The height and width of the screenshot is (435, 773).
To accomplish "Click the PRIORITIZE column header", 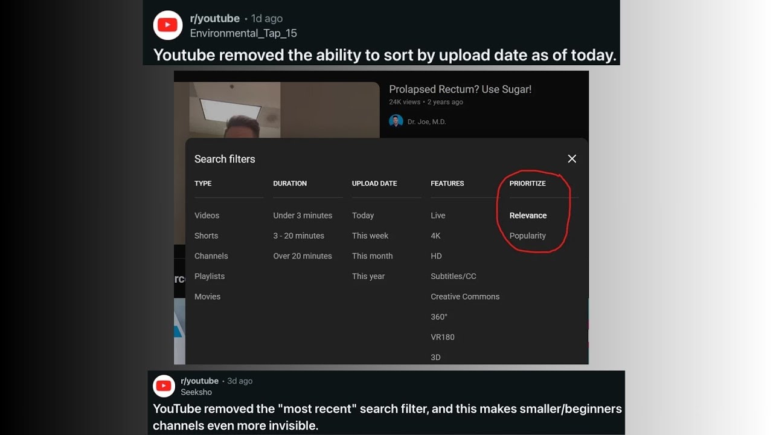I will pos(527,184).
